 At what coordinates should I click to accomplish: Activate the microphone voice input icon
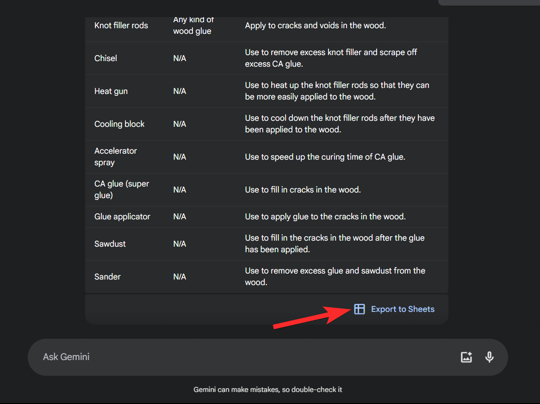[489, 357]
